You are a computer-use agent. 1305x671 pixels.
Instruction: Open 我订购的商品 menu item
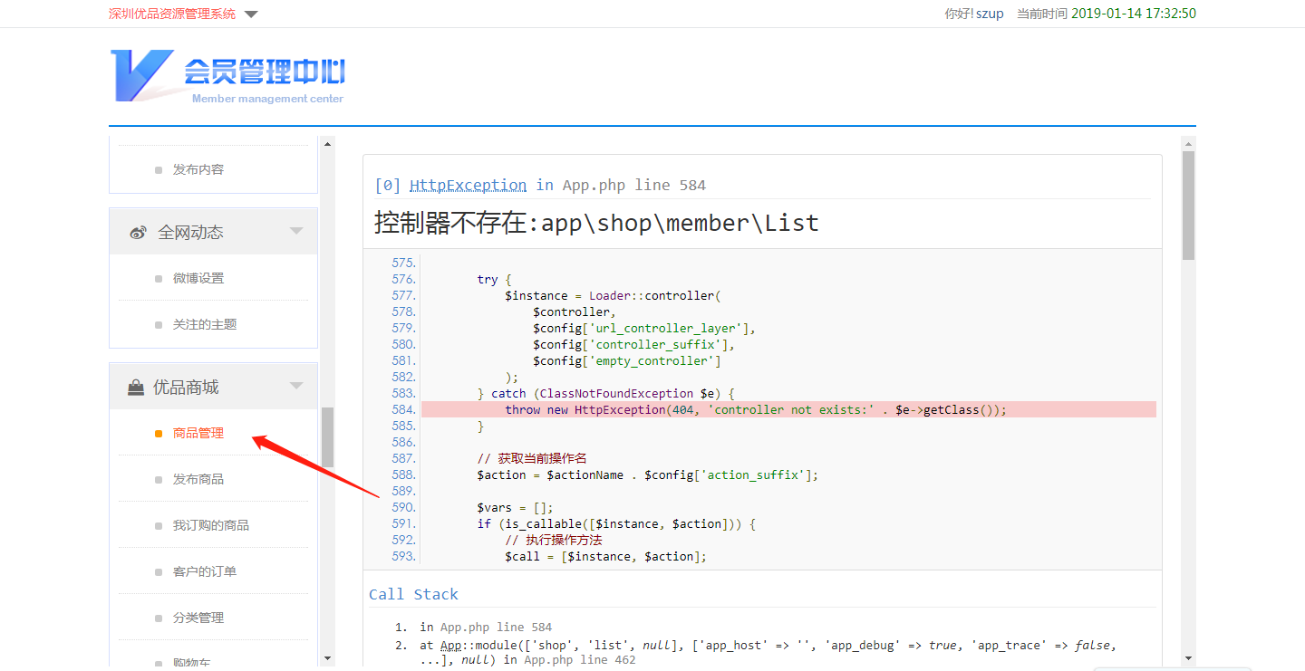click(x=211, y=525)
